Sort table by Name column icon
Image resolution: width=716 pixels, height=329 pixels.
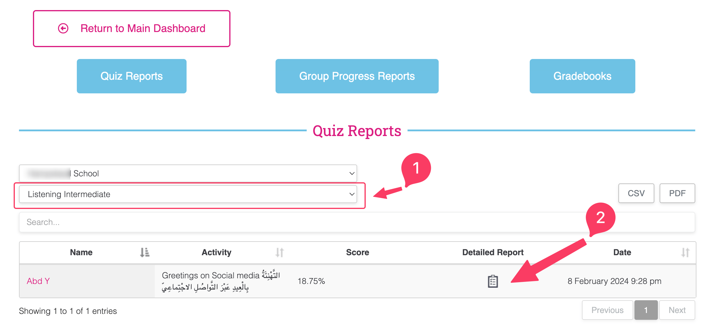click(x=145, y=252)
